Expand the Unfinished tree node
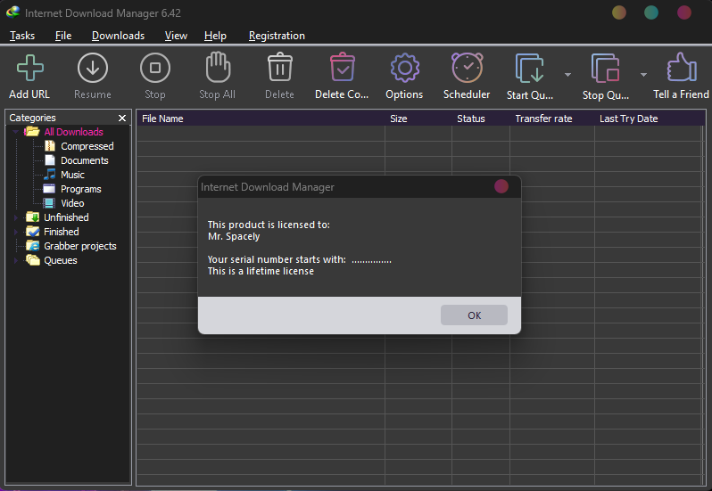Image resolution: width=712 pixels, height=491 pixels. pyautogui.click(x=16, y=217)
